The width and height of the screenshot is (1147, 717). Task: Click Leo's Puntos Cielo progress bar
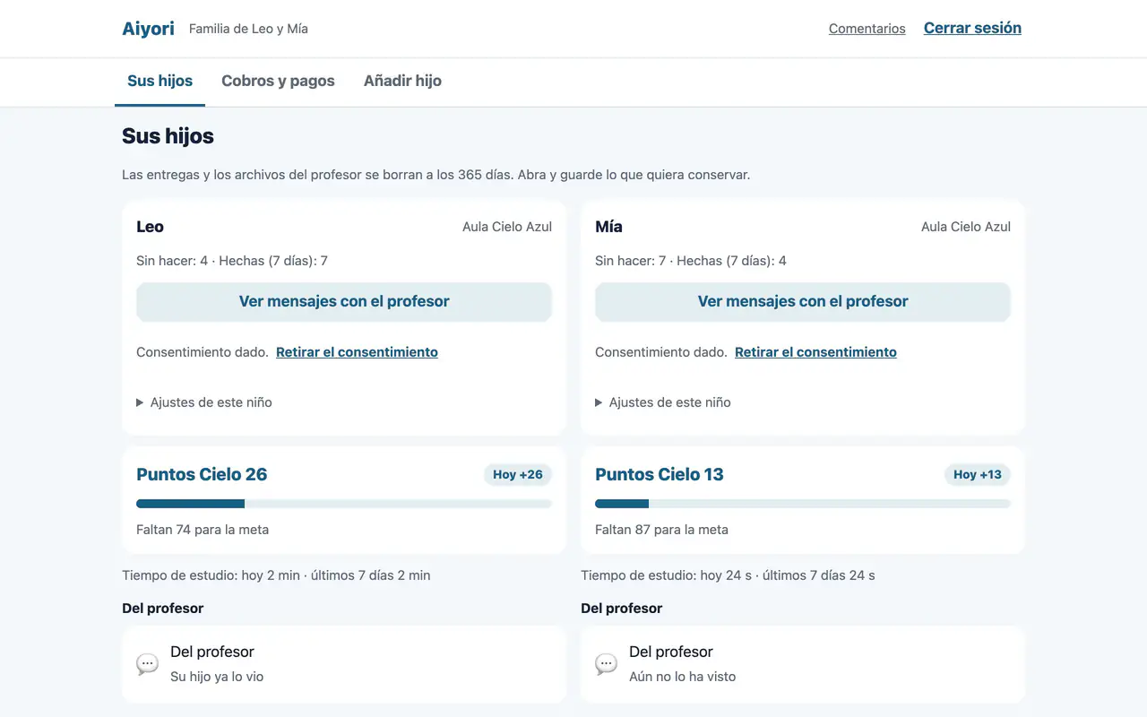tap(344, 504)
